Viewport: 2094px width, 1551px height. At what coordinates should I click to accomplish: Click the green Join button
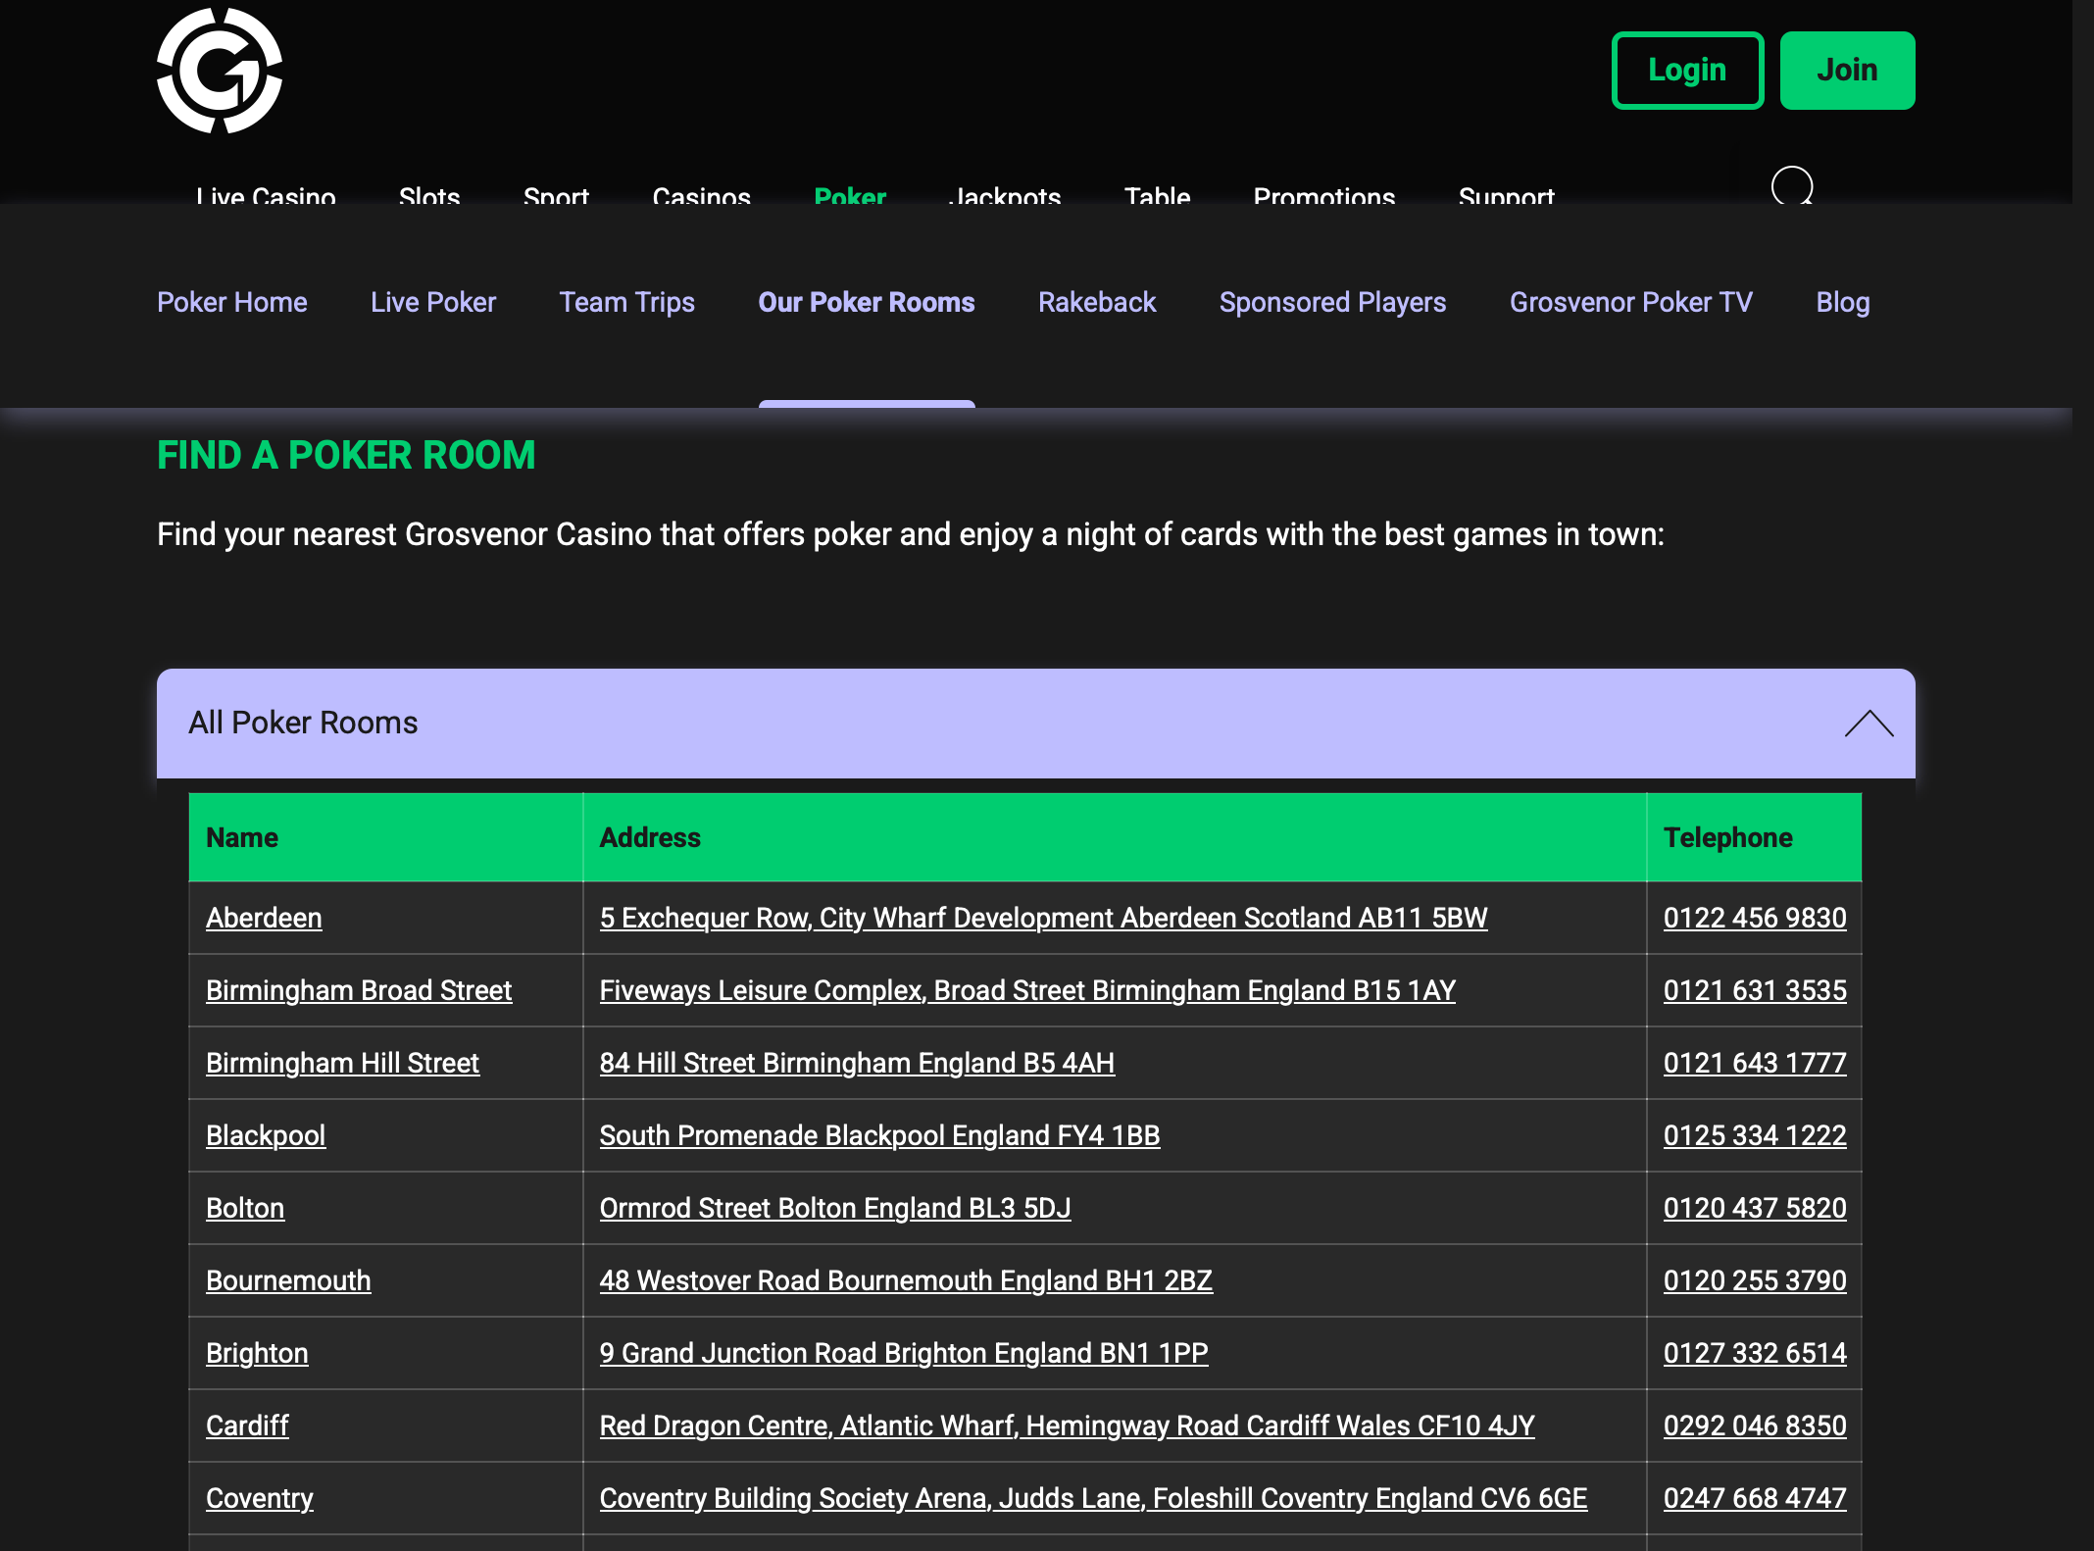point(1847,71)
